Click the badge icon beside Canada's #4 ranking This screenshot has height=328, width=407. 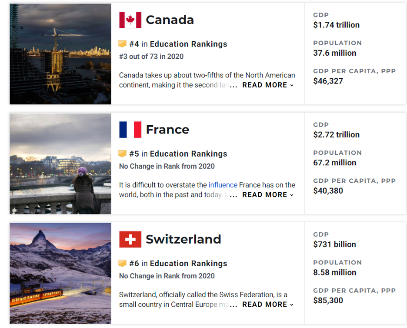122,44
